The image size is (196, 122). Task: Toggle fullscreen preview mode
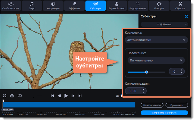point(5,96)
